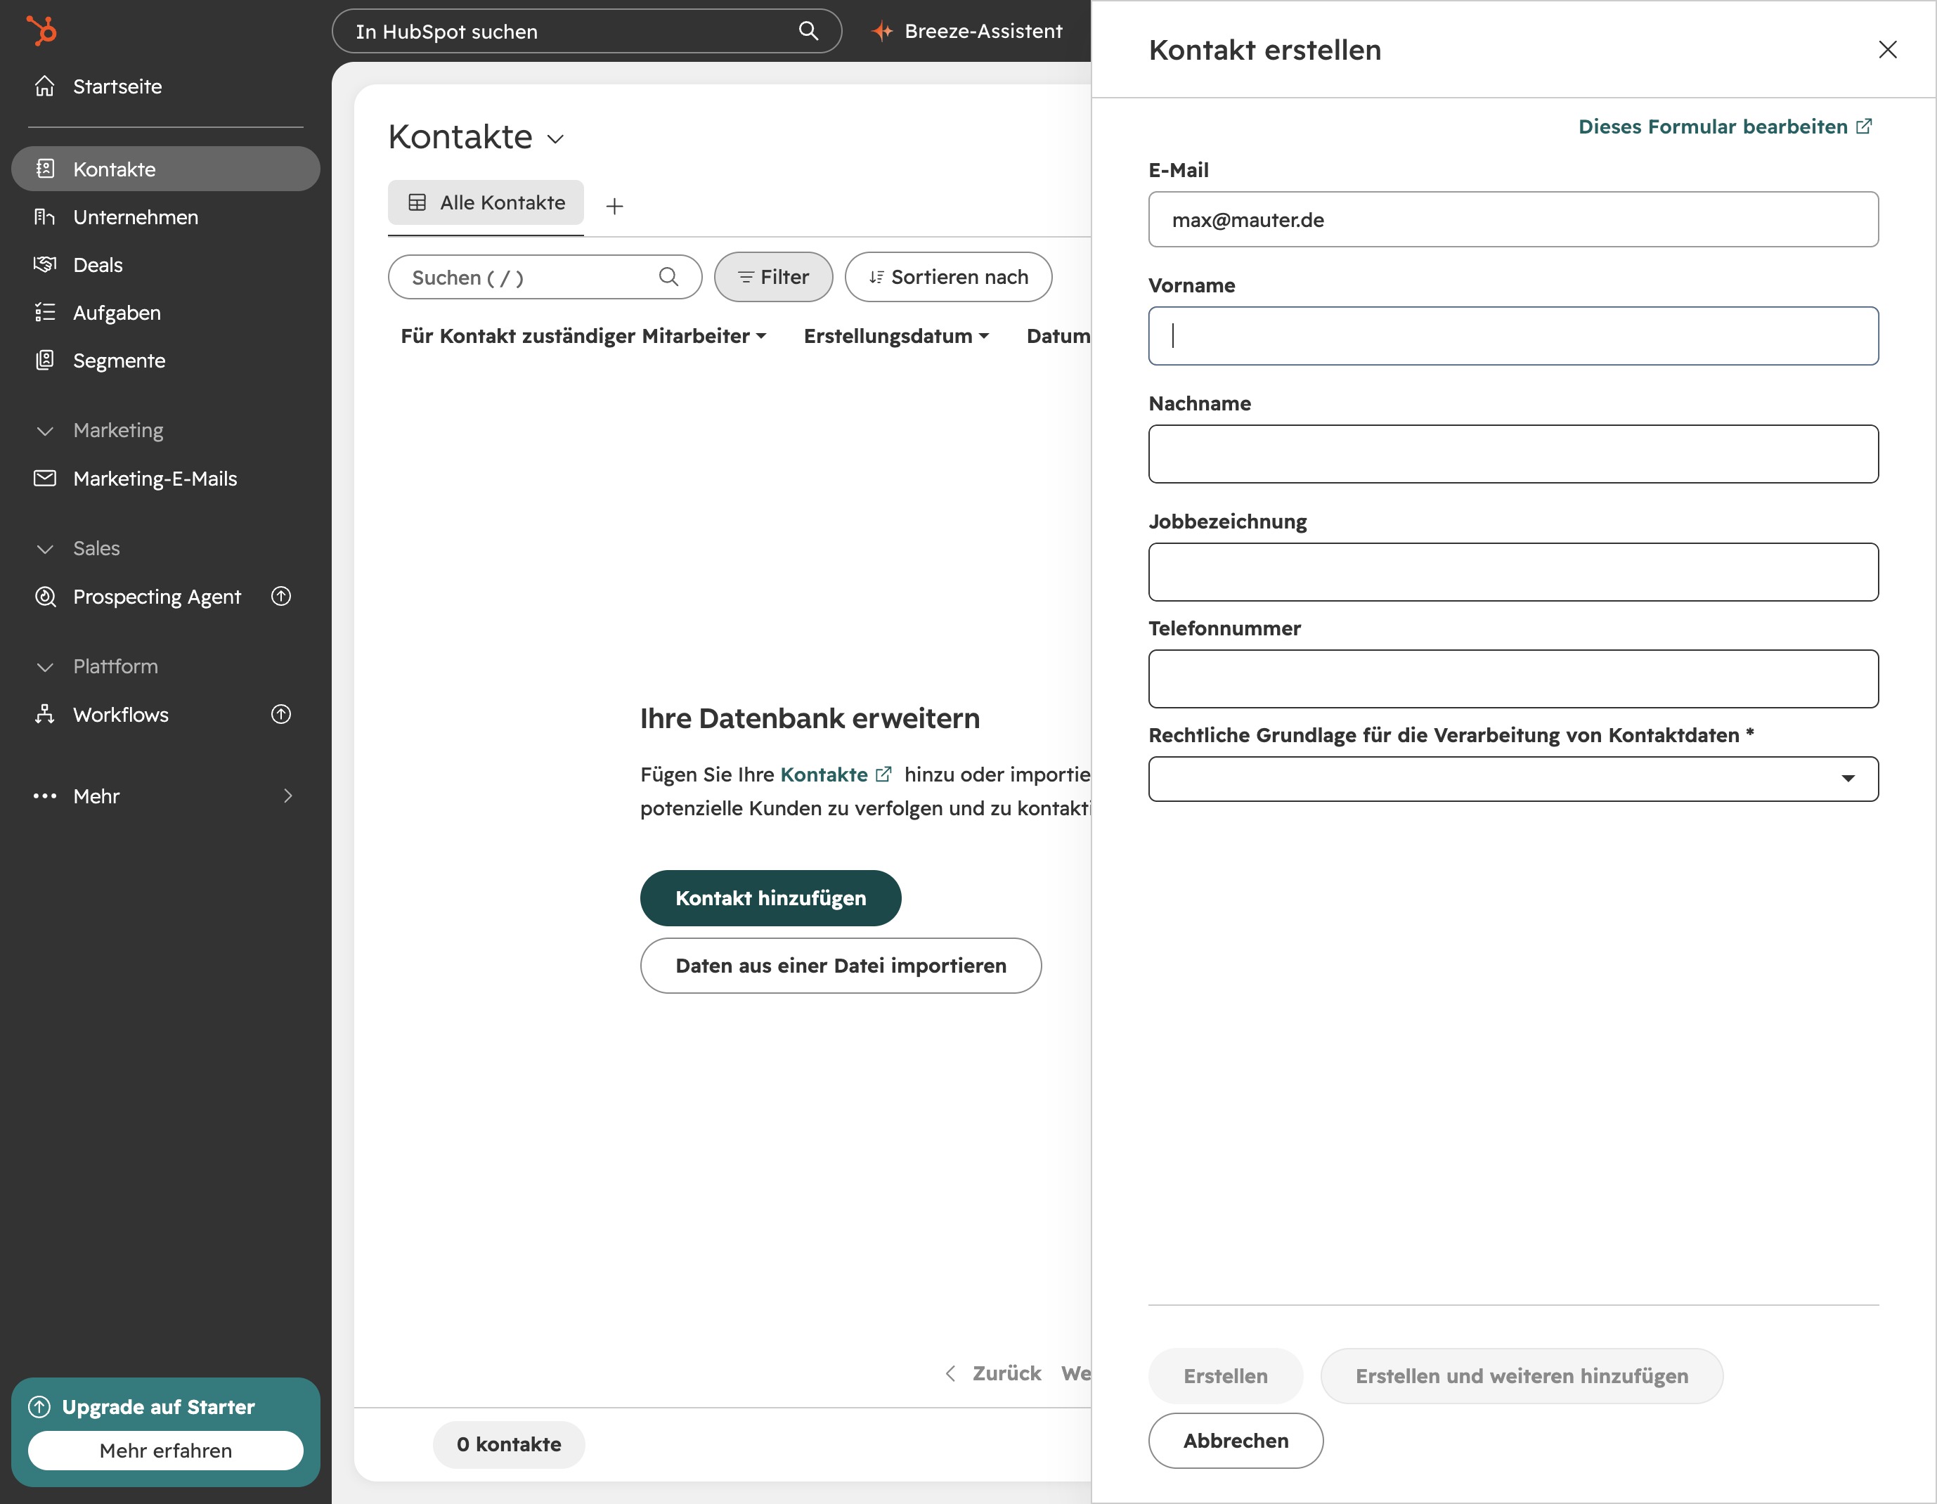Select the Alle Kontakte tab
Screen dimensions: 1937x1504
point(486,202)
